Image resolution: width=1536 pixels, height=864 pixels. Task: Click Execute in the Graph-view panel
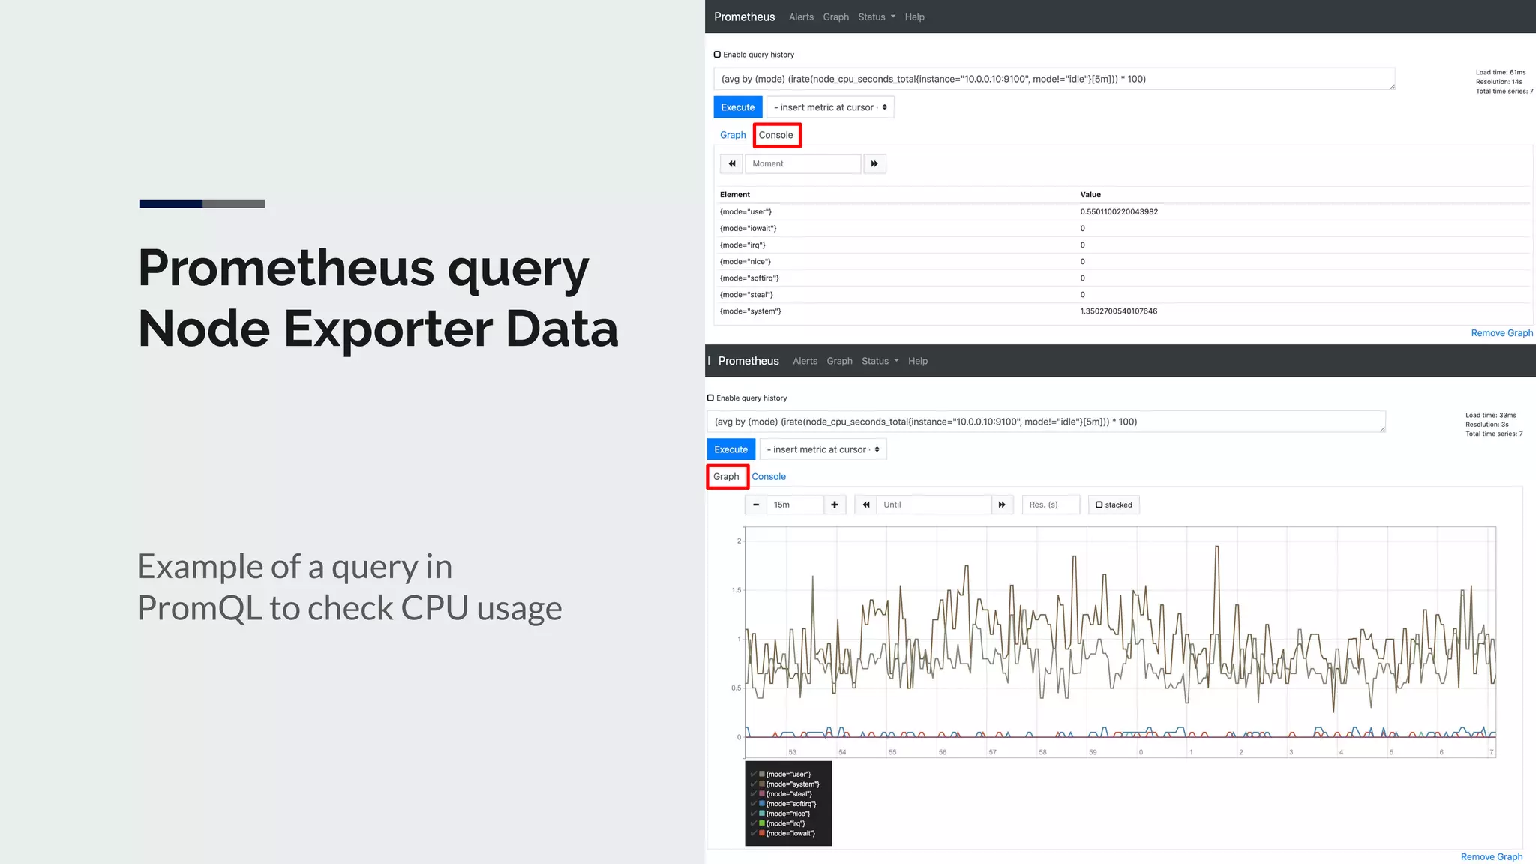(x=730, y=449)
